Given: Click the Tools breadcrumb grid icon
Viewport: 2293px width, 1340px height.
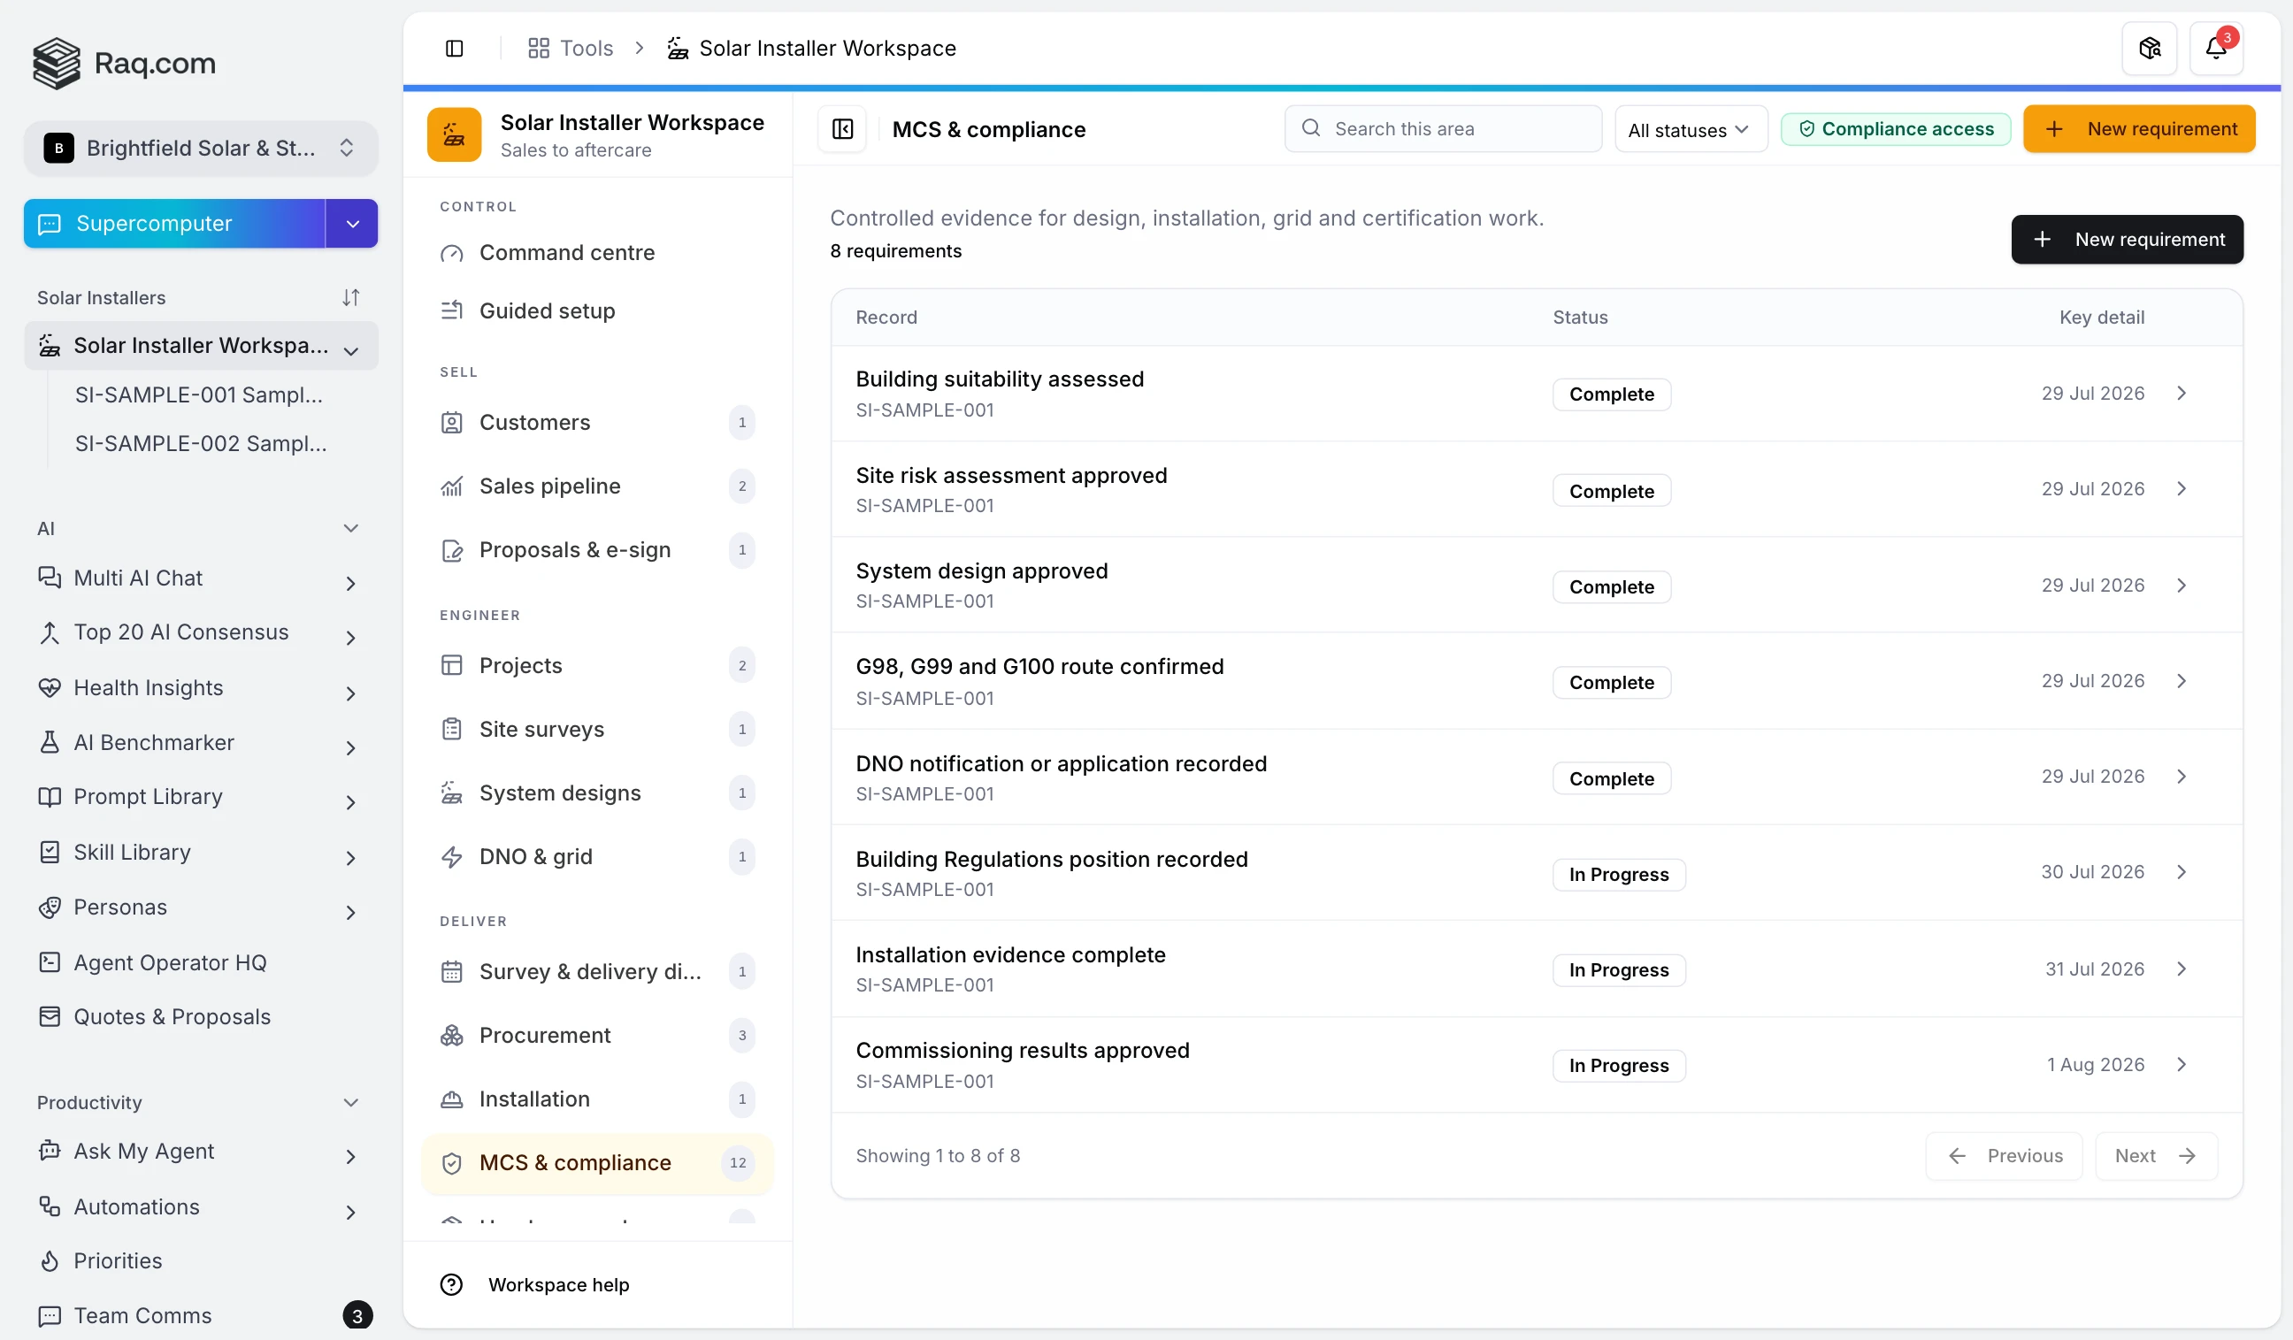Looking at the screenshot, I should pos(539,49).
